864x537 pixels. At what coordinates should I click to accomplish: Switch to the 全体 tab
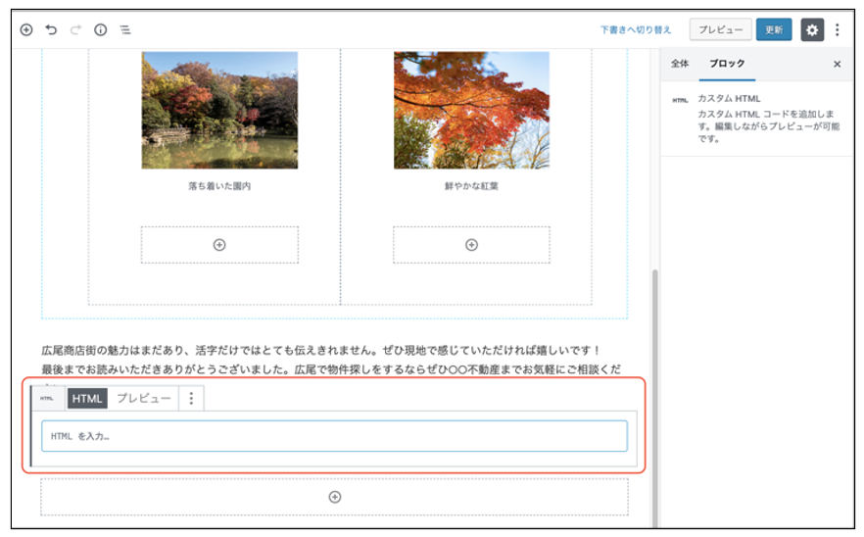(x=680, y=64)
